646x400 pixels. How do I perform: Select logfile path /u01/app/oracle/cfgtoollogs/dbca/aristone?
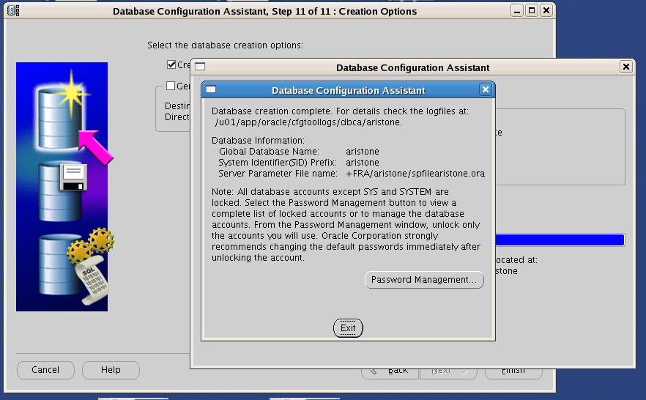coord(308,122)
